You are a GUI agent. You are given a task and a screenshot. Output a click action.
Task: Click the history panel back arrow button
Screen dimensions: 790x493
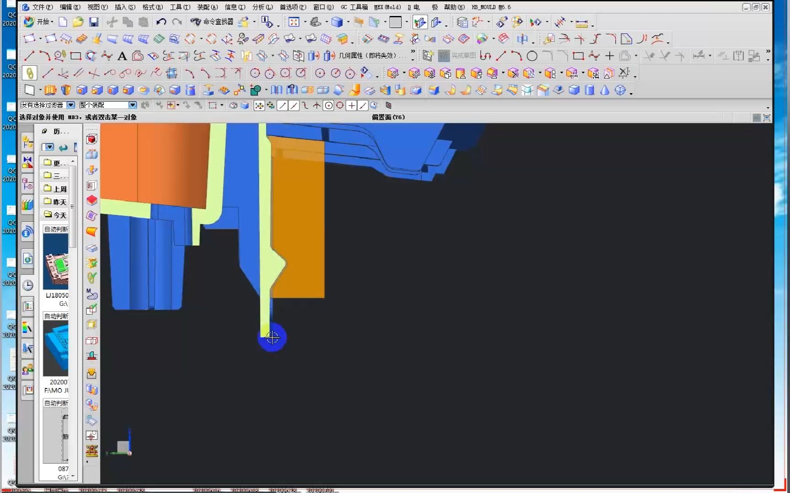click(64, 147)
